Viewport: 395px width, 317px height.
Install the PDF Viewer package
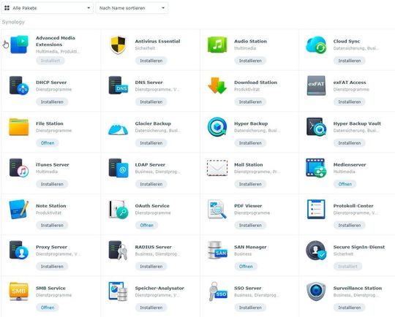pyautogui.click(x=250, y=225)
